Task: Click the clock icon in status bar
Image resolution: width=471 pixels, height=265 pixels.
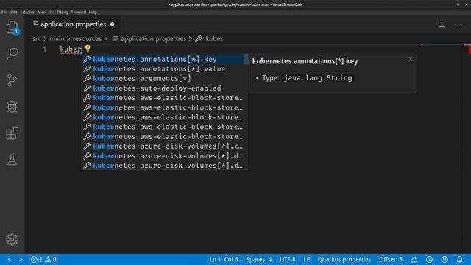Action: 429,259
